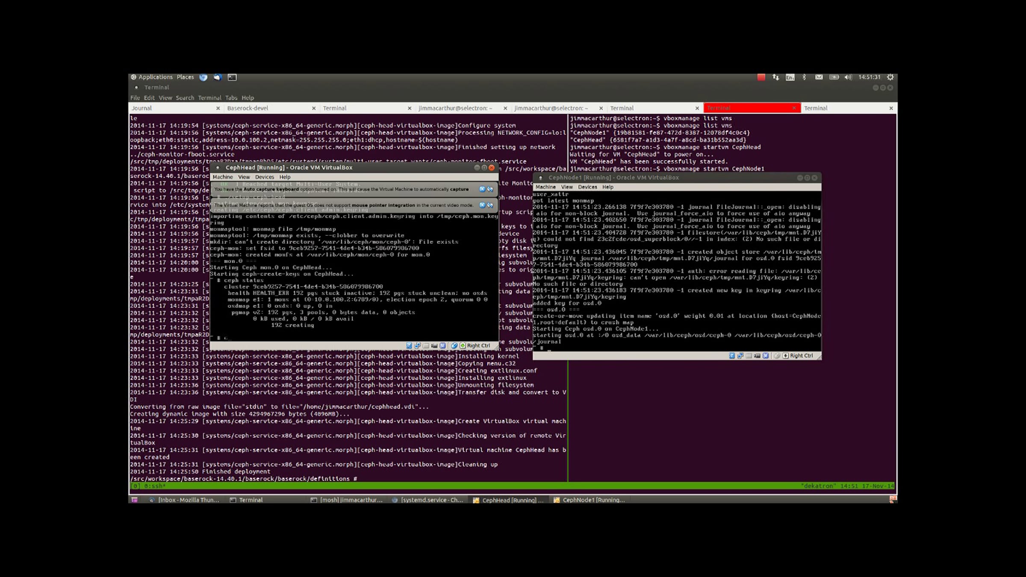Close the Journal tab

click(218, 109)
